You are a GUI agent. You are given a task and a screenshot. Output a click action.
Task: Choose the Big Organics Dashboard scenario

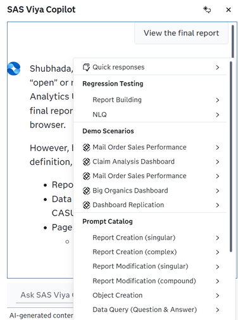[150, 191]
